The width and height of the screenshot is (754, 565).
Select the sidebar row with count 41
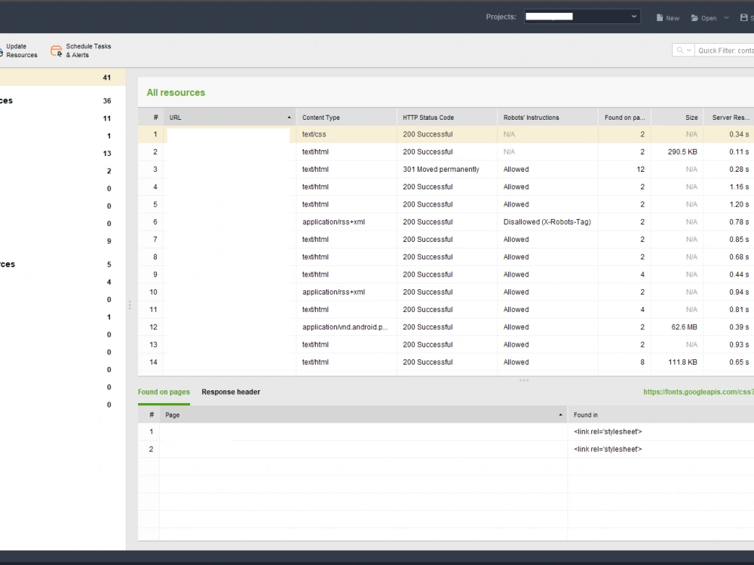(x=63, y=78)
